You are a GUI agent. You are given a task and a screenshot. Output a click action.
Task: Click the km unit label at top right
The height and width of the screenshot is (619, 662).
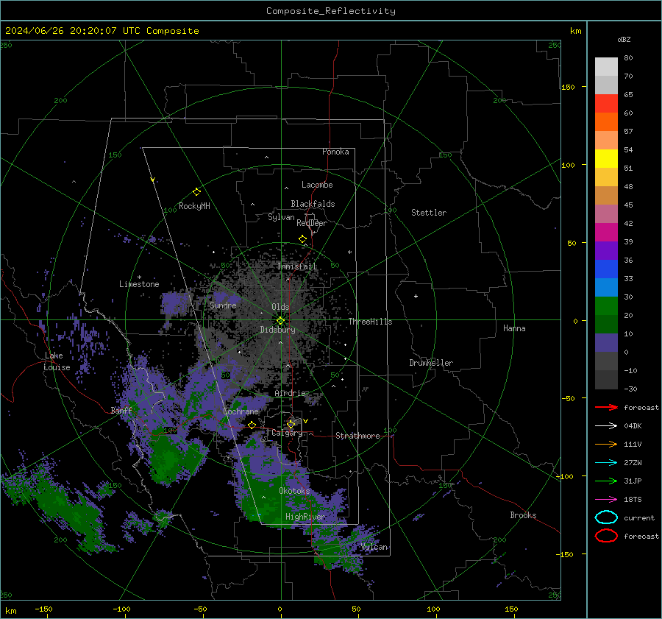575,31
